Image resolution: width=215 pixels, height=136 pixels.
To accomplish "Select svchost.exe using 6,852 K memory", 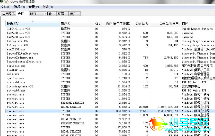I will pyautogui.click(x=110, y=107).
